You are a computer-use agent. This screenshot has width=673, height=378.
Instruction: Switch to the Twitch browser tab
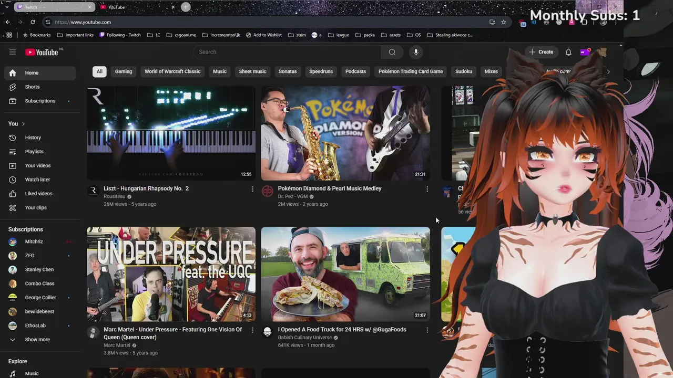(x=54, y=7)
